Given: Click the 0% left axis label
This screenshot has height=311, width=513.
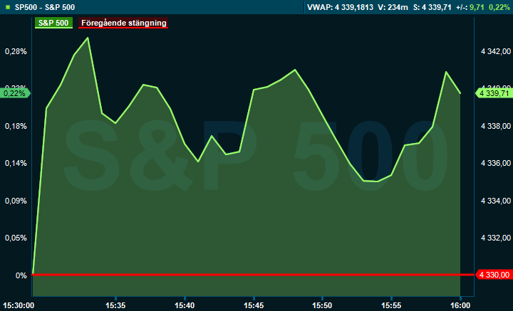Looking at the screenshot, I should click(21, 275).
